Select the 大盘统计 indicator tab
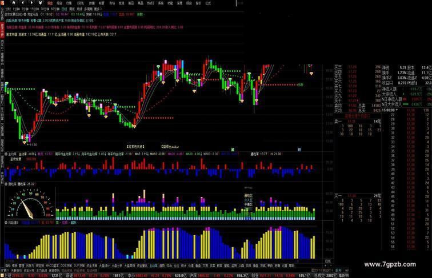This screenshot has width=432, height=278. coord(105,266)
